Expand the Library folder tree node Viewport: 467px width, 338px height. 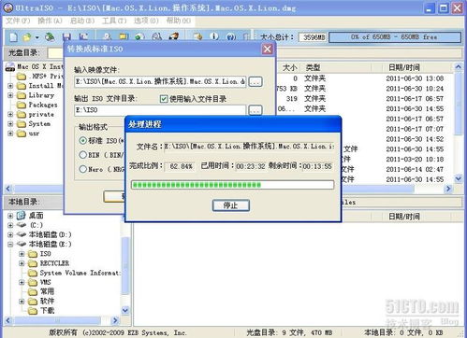click(x=10, y=95)
